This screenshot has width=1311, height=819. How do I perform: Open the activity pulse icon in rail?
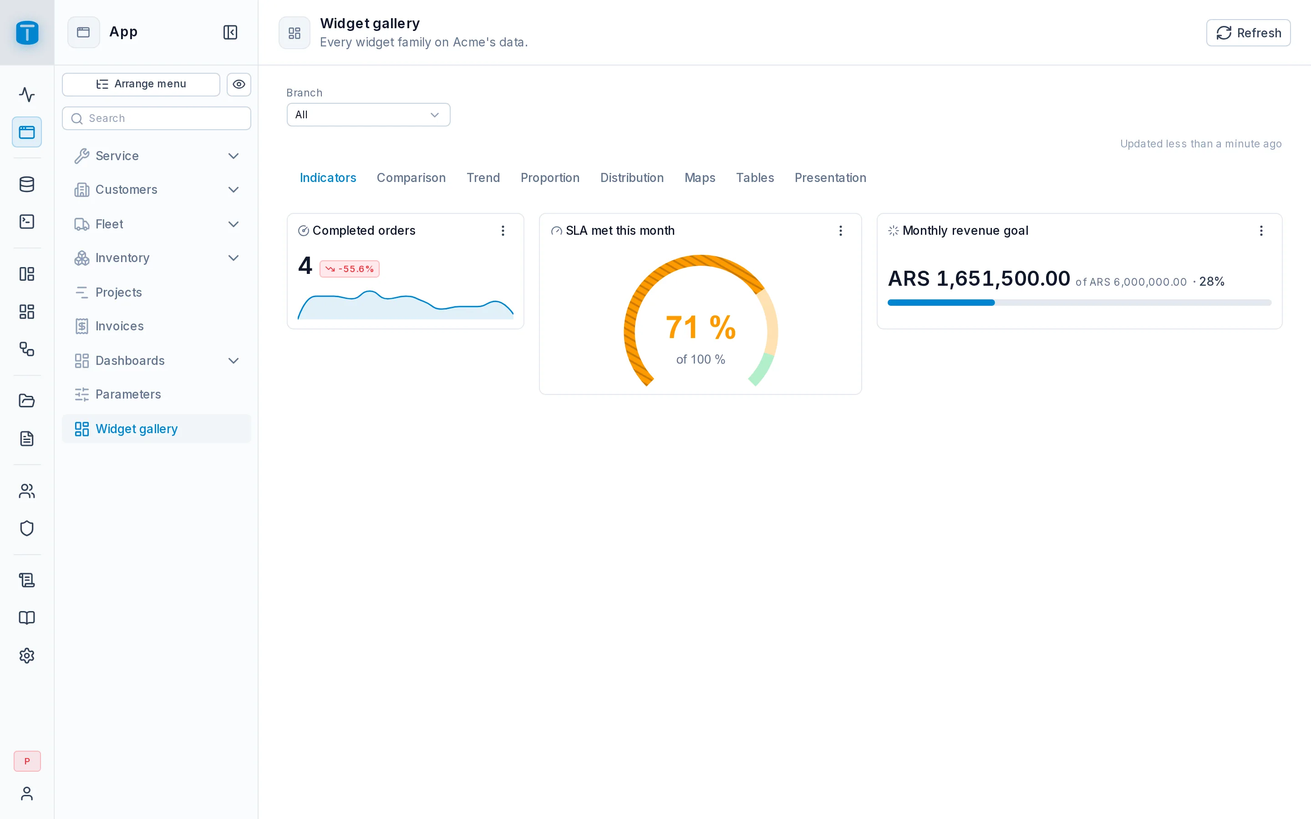pos(27,95)
